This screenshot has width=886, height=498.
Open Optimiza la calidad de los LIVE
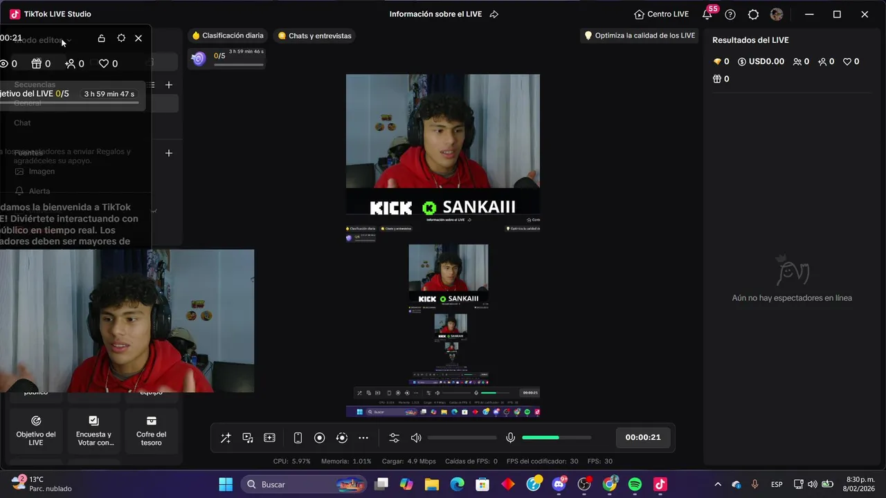pyautogui.click(x=640, y=36)
